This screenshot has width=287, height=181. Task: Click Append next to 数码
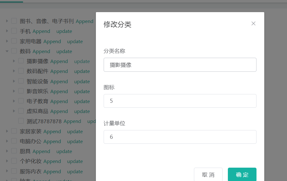pyautogui.click(x=41, y=52)
